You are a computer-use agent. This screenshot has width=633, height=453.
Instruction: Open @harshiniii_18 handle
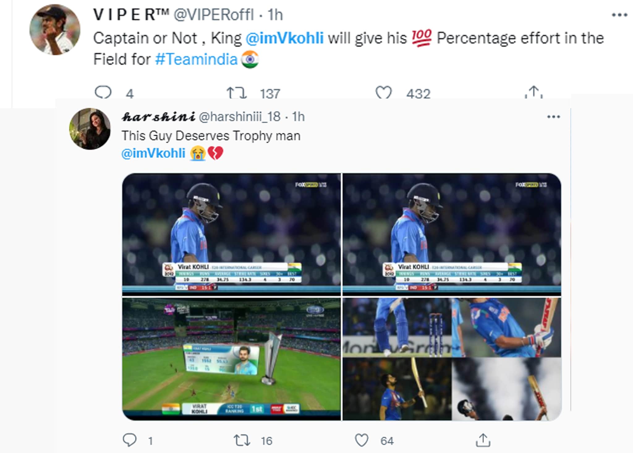point(240,117)
